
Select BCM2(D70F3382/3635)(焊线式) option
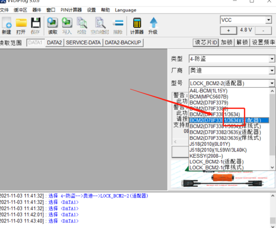point(229,138)
